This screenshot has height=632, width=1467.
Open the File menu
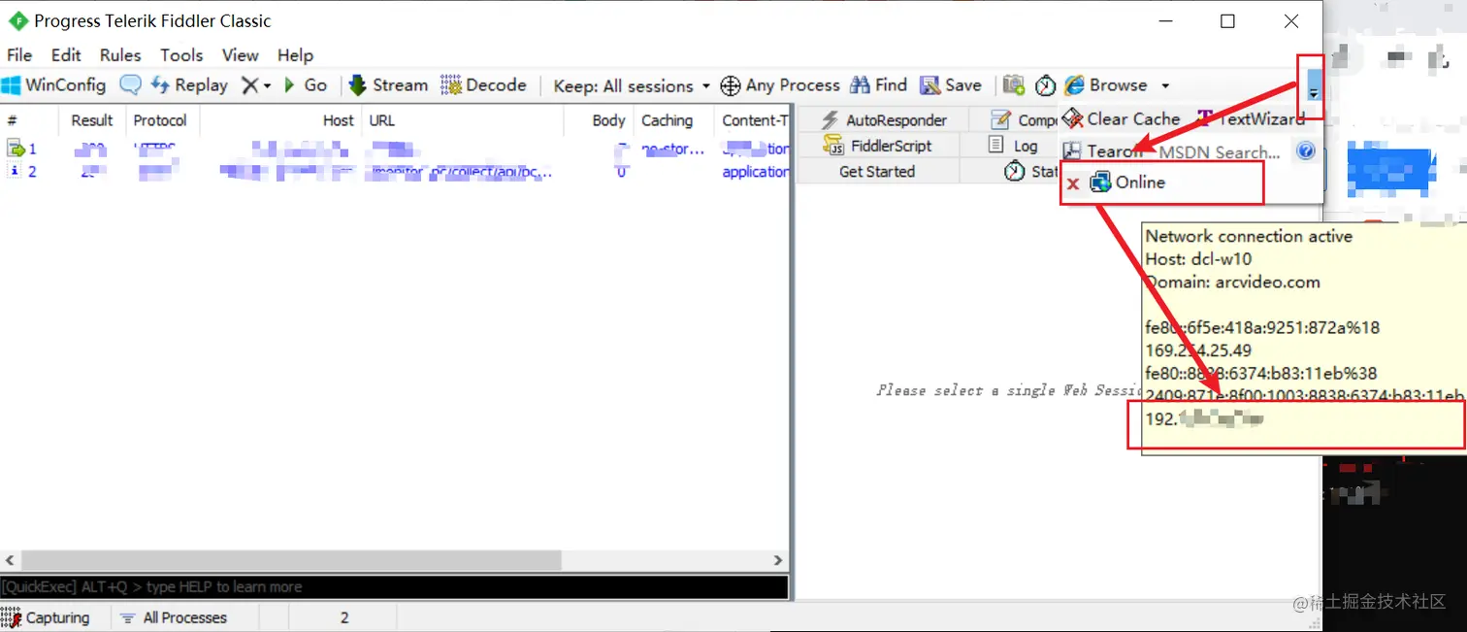tap(19, 55)
